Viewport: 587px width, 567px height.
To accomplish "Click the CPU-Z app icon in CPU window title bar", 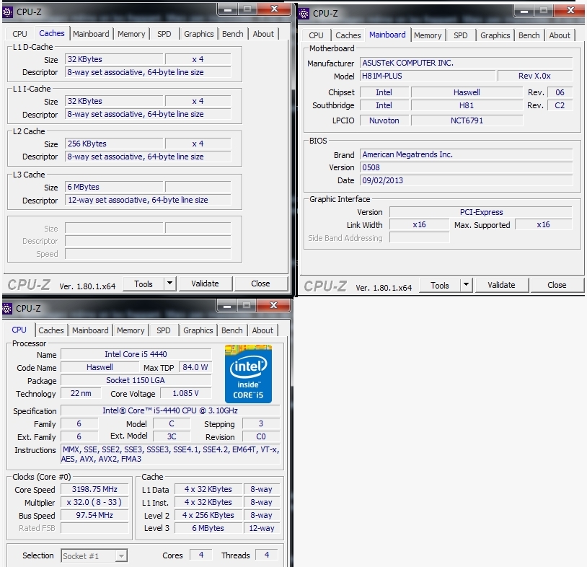I will point(7,309).
